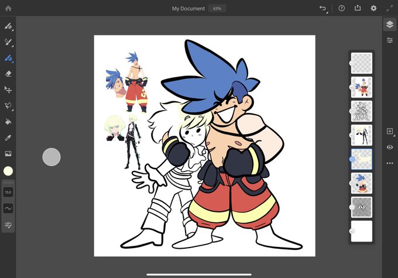
Task: Undo the last action
Action: [323, 8]
